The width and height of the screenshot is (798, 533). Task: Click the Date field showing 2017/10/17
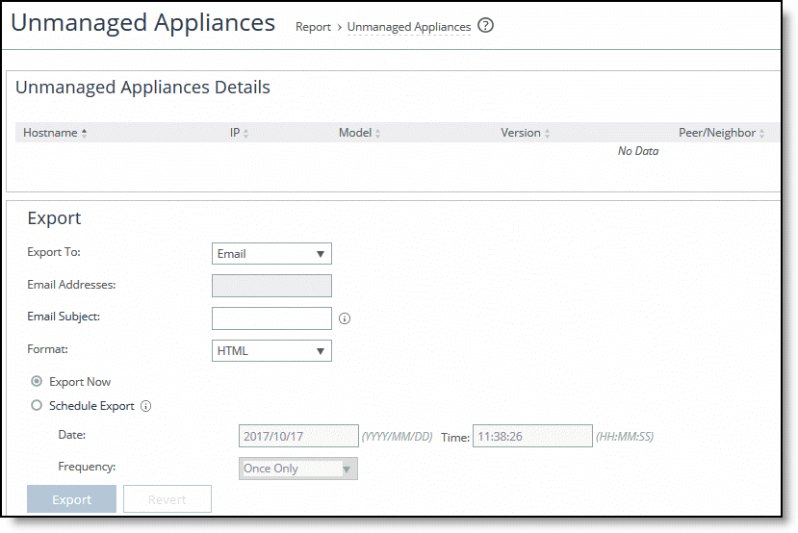[298, 436]
